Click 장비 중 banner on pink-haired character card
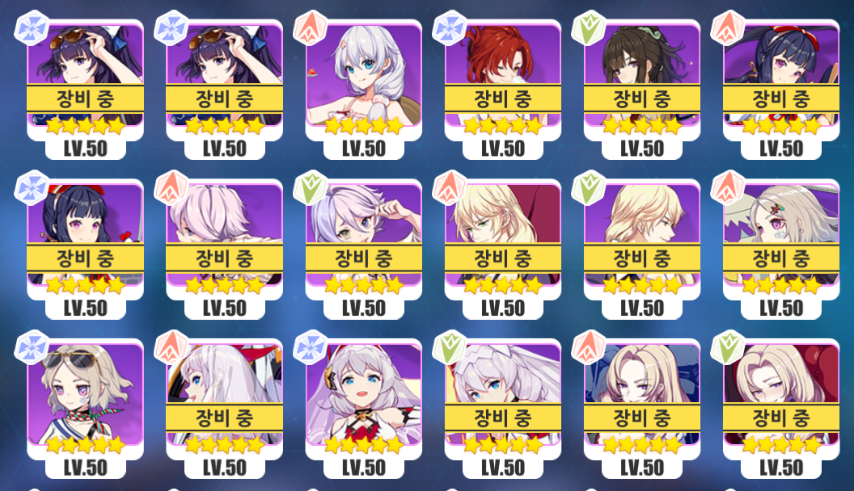The image size is (854, 491). point(224,258)
